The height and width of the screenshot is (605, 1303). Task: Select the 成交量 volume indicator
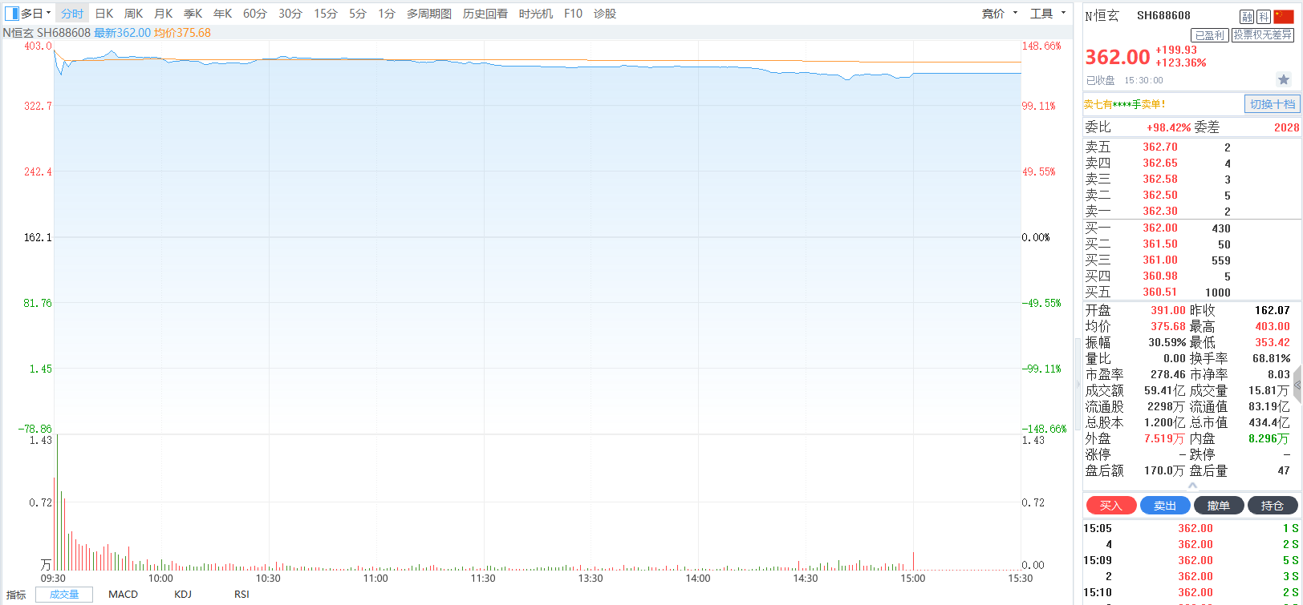64,595
